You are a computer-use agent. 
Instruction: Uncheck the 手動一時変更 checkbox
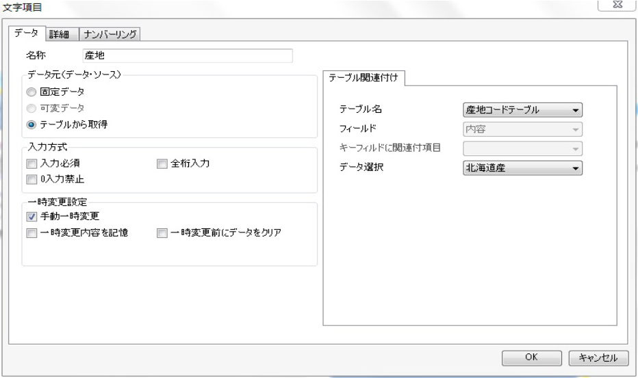click(31, 217)
